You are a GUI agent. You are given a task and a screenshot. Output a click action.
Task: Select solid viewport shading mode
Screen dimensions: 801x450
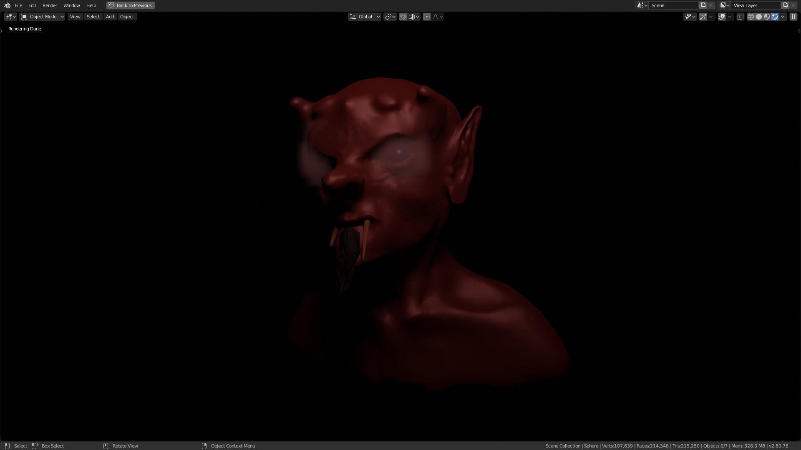759,17
